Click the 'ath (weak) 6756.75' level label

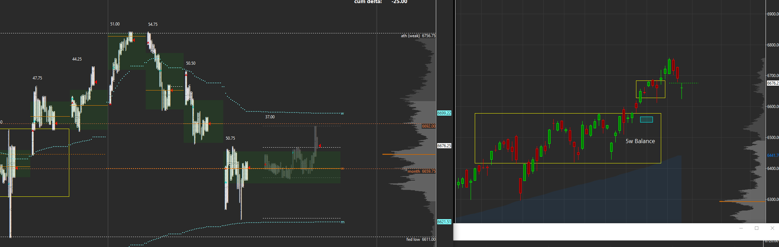point(418,36)
